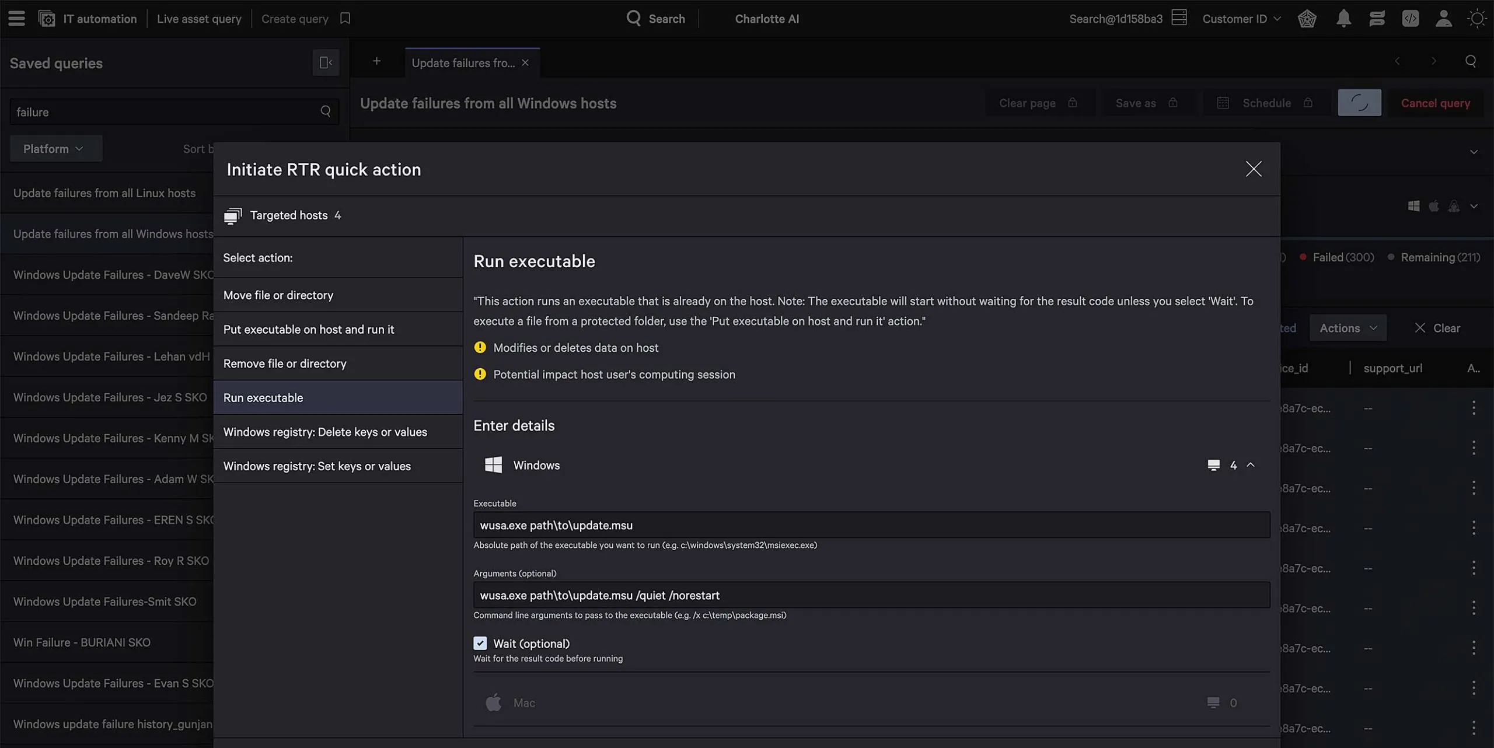Click the loading spinner run button
Viewport: 1494px width, 748px height.
tap(1359, 103)
